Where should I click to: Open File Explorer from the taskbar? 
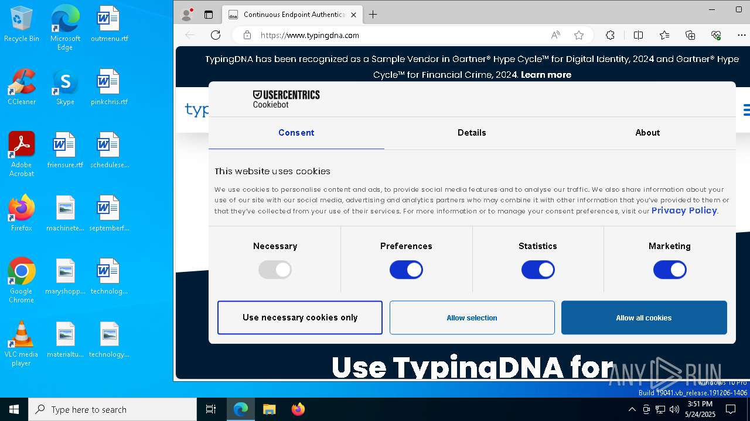pos(269,409)
